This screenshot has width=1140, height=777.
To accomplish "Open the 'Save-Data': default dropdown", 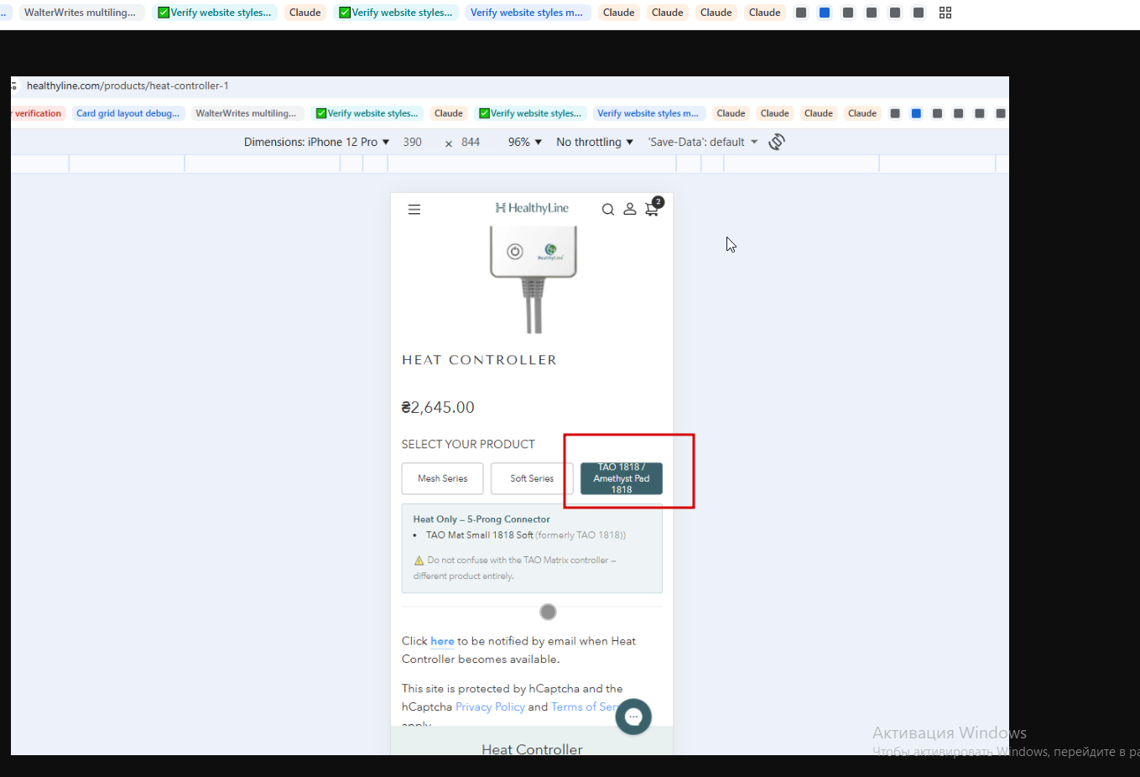I will click(703, 142).
